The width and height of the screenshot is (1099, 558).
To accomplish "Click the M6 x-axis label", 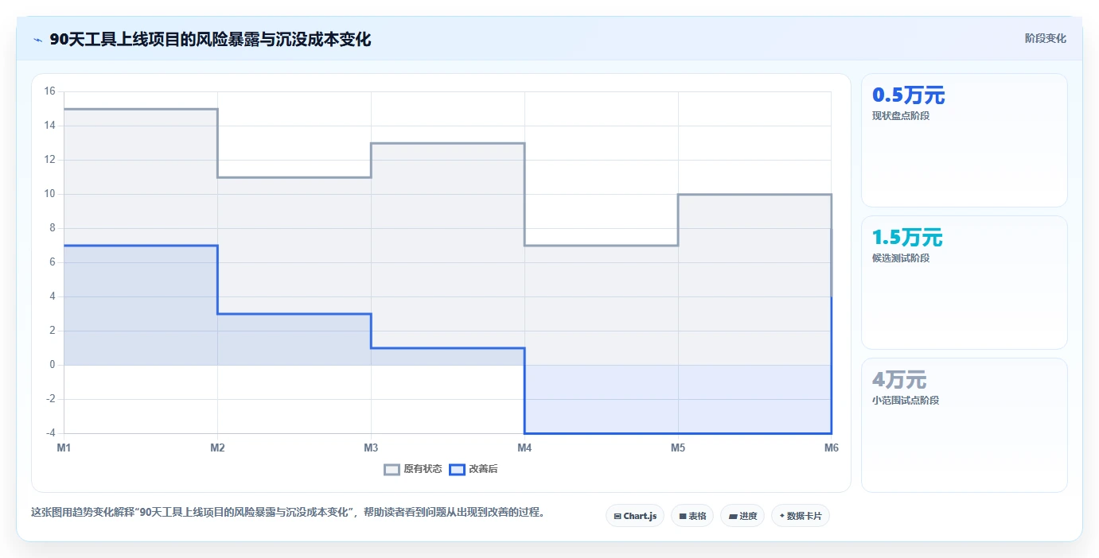I will (x=832, y=448).
